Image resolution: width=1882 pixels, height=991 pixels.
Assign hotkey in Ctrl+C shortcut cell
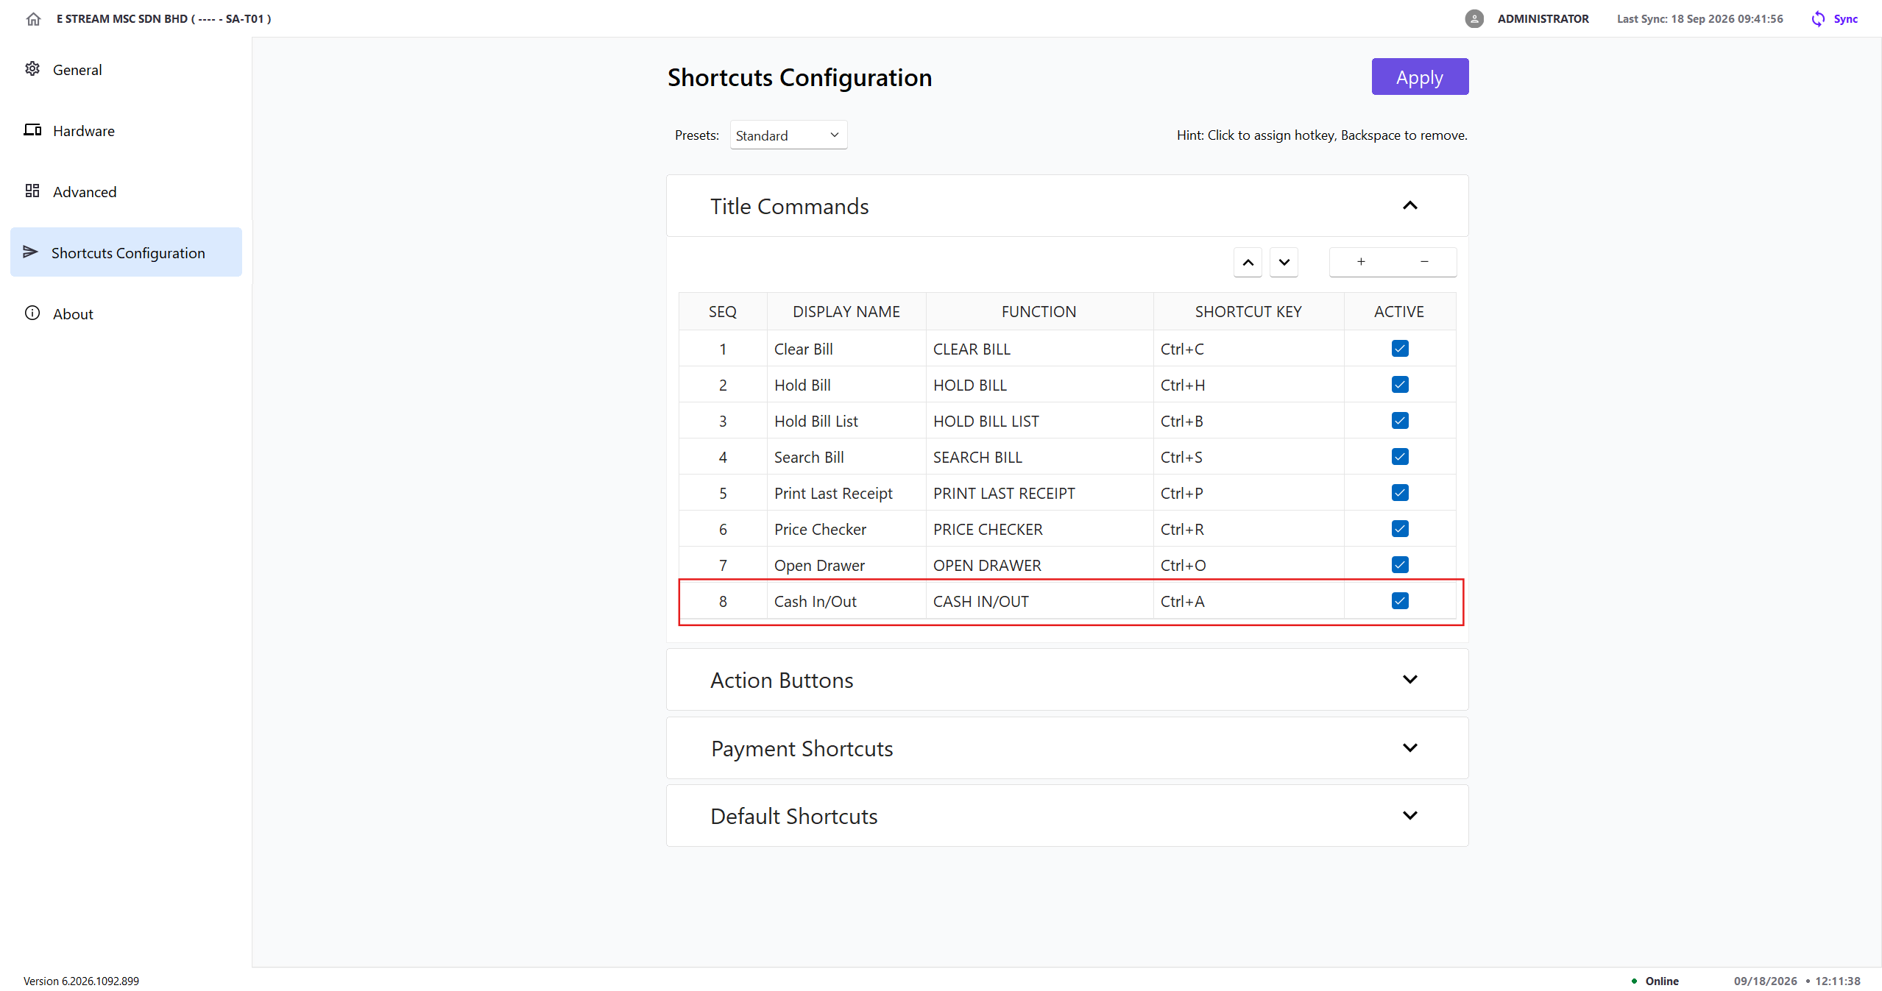coord(1248,349)
